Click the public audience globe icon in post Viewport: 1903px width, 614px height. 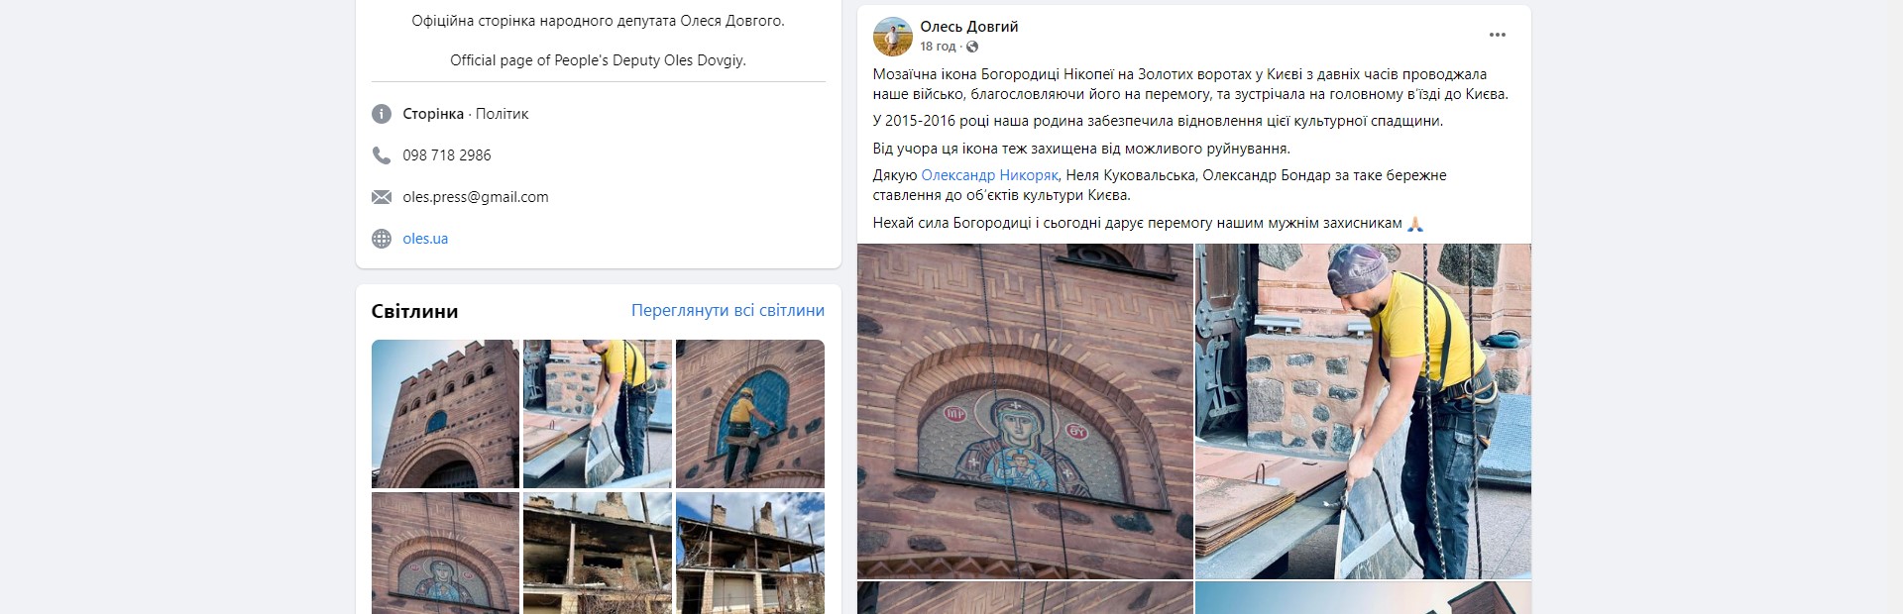(972, 47)
